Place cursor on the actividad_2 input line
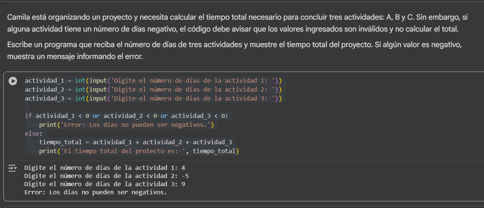The image size is (484, 208). 153,89
